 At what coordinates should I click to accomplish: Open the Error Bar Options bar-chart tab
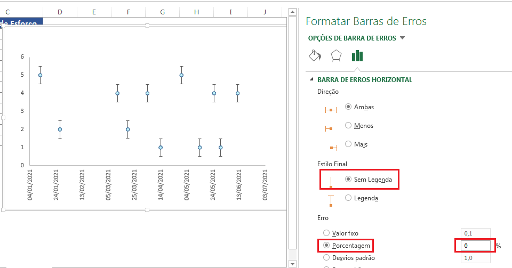click(x=357, y=56)
